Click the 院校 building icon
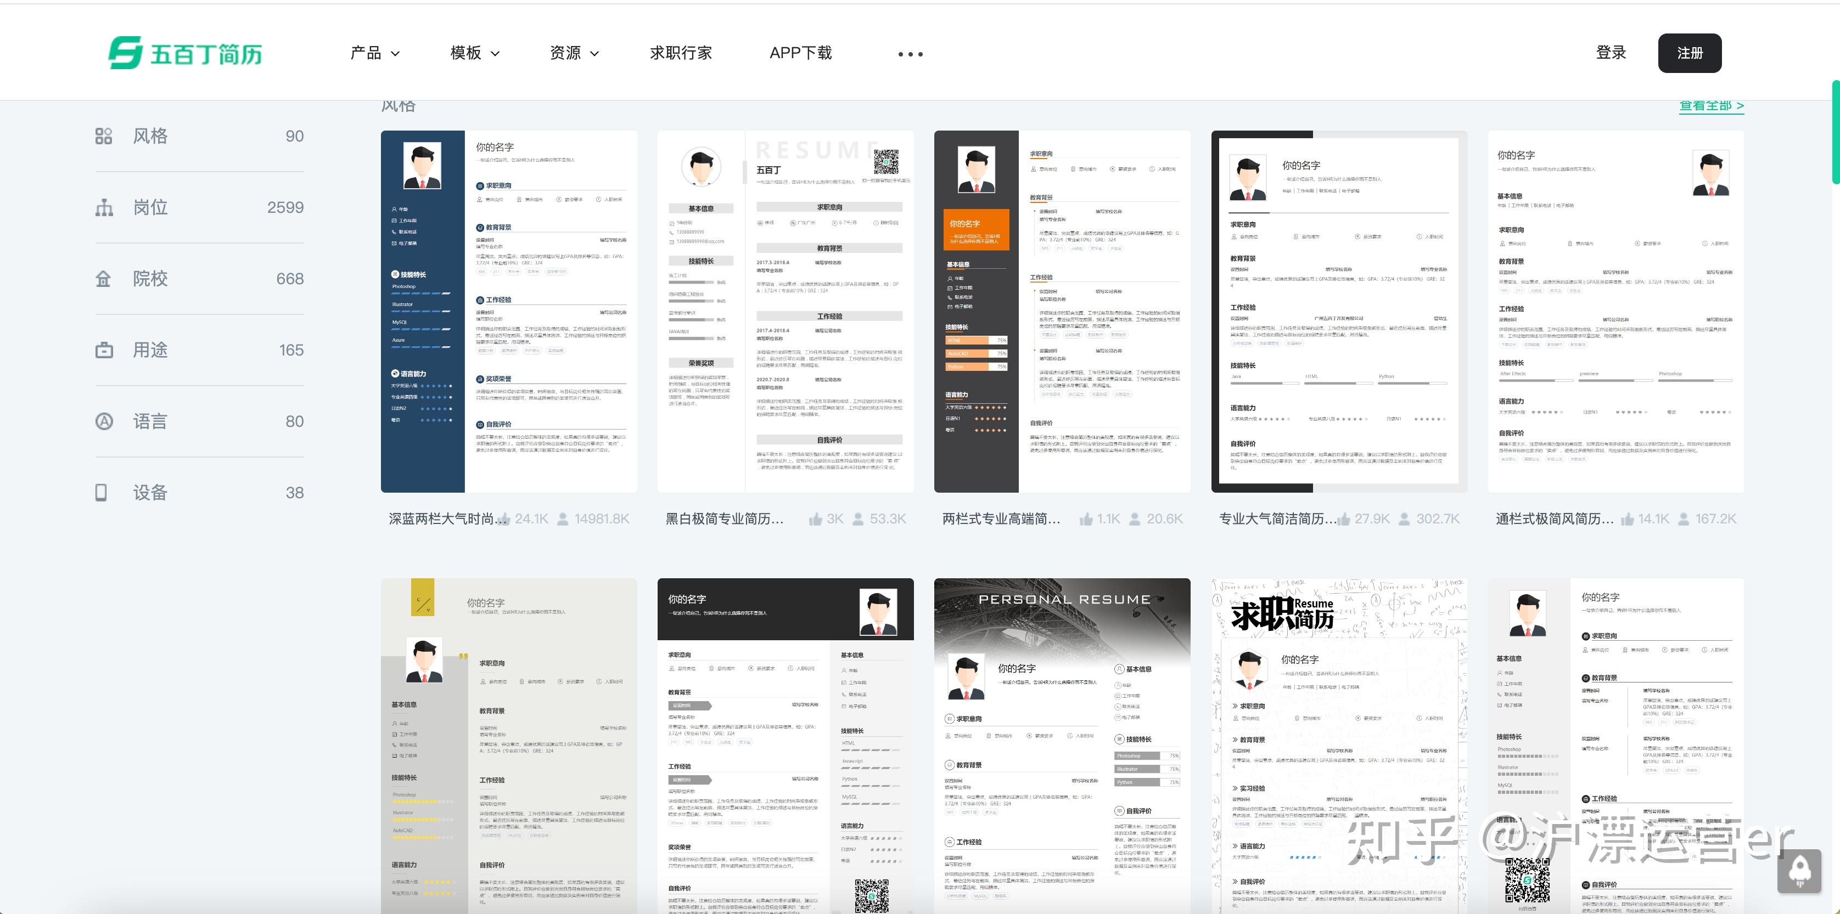The height and width of the screenshot is (914, 1840). pos(104,279)
